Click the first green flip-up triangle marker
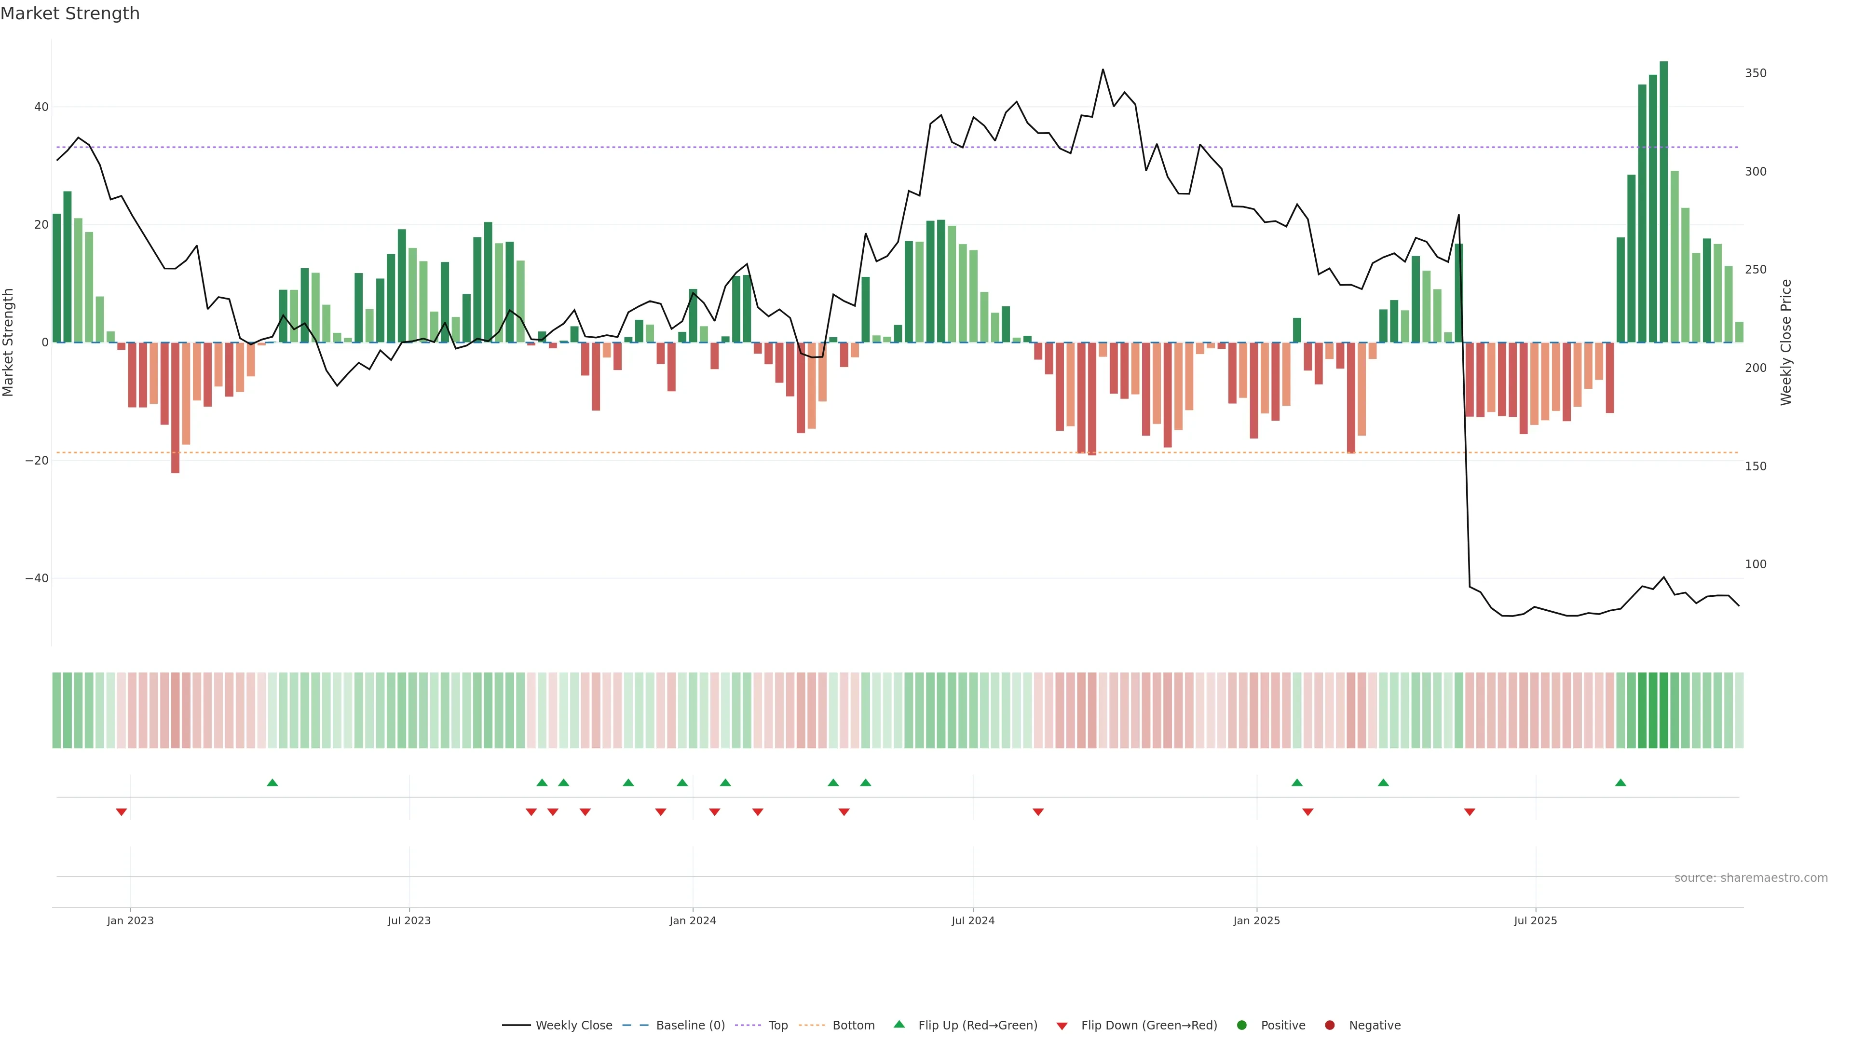Image resolution: width=1852 pixels, height=1042 pixels. tap(272, 782)
